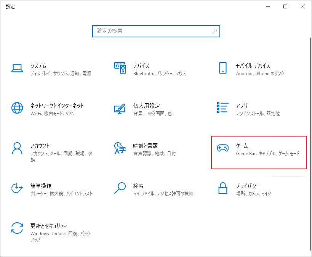
Task: Click text アカウント、メール、同期、職場、家族
Action: point(61,157)
